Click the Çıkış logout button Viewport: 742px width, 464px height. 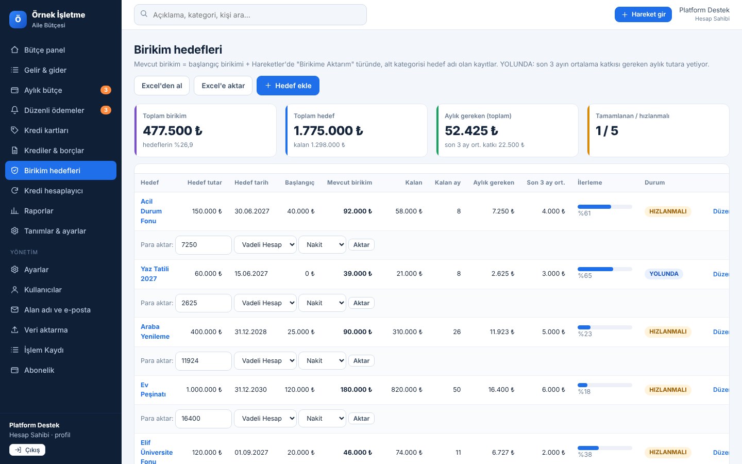pyautogui.click(x=27, y=450)
